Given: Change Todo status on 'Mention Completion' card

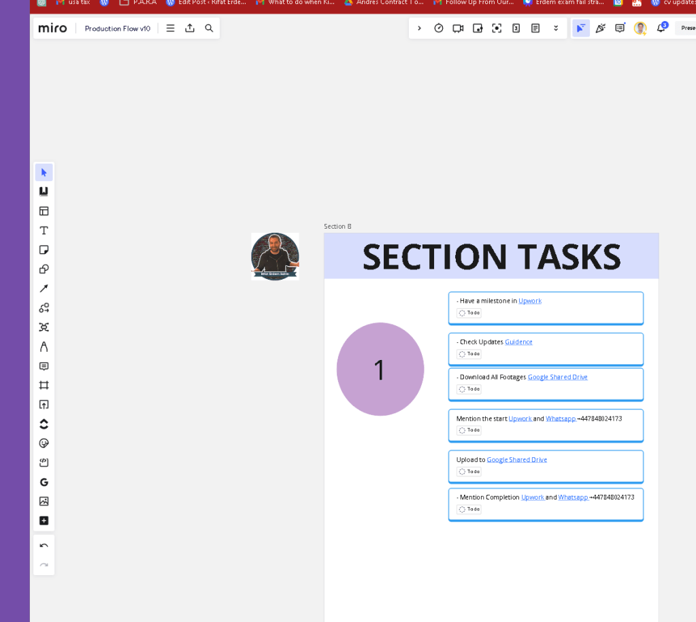Looking at the screenshot, I should (x=469, y=509).
